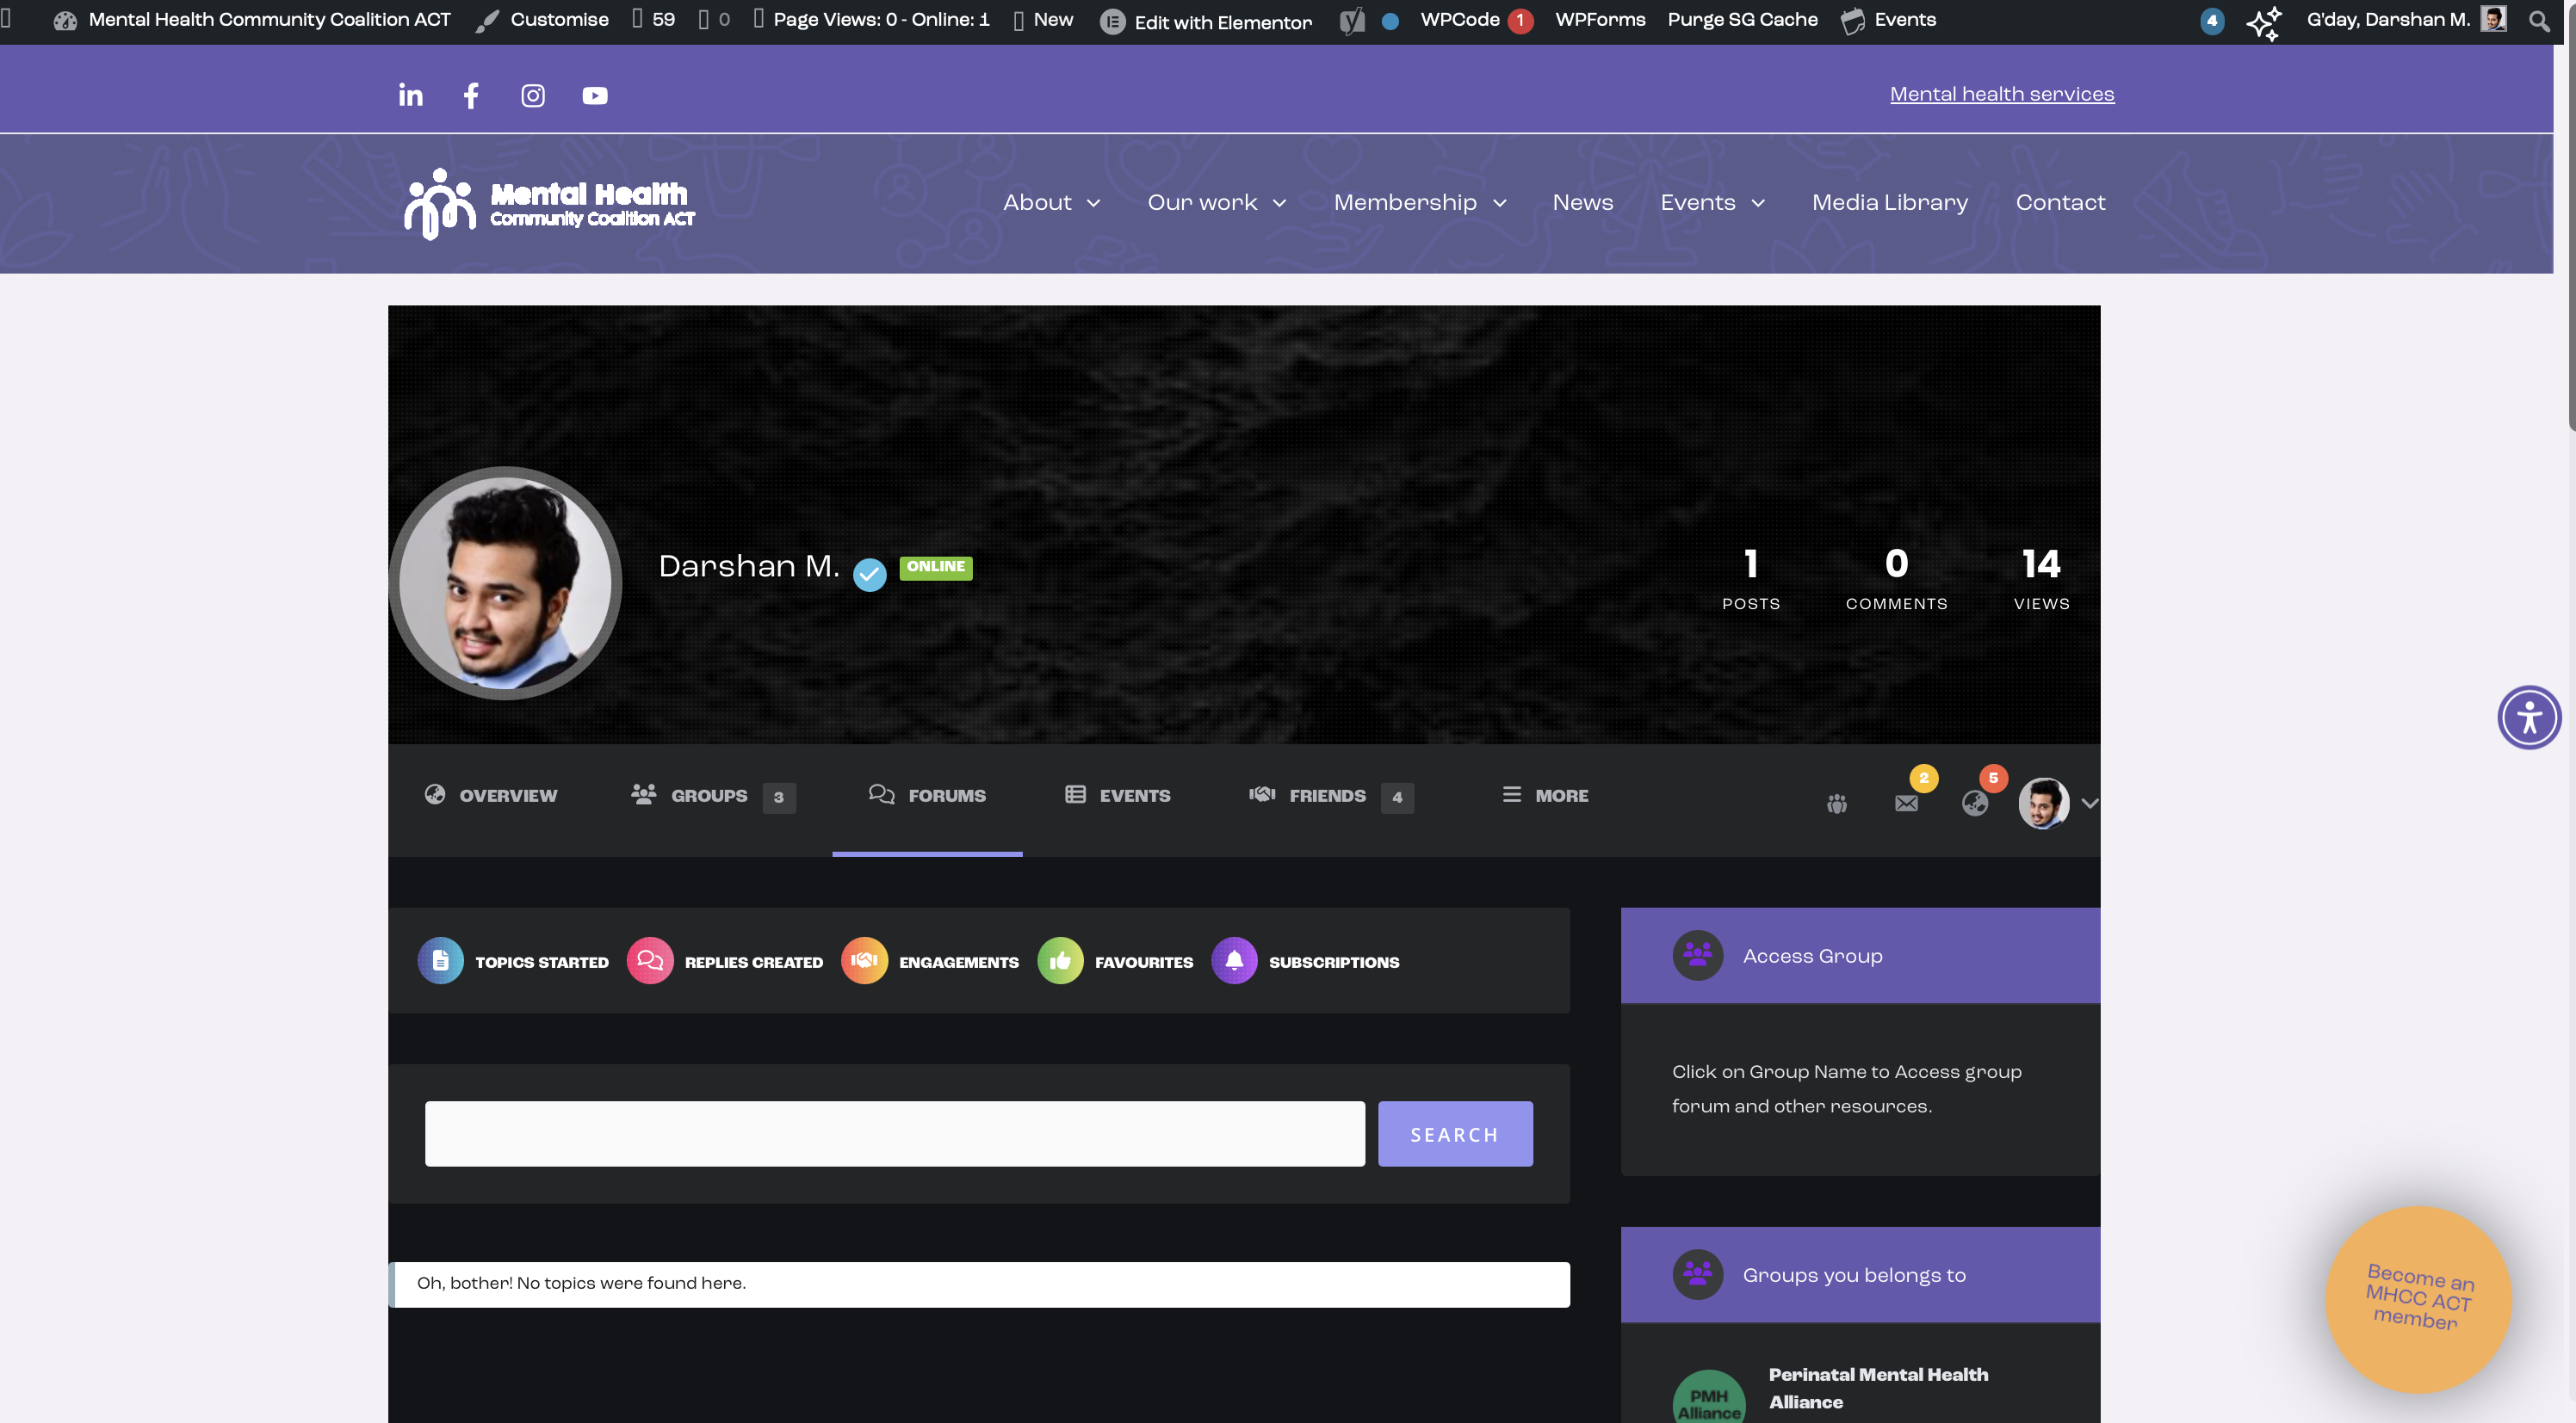Open the Instagram social icon
Image resolution: width=2576 pixels, height=1423 pixels.
[533, 95]
